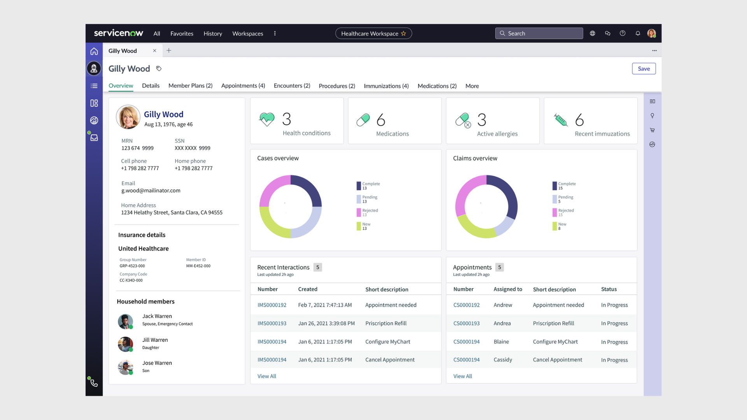Open the activity stream icon on the right

coord(652,144)
